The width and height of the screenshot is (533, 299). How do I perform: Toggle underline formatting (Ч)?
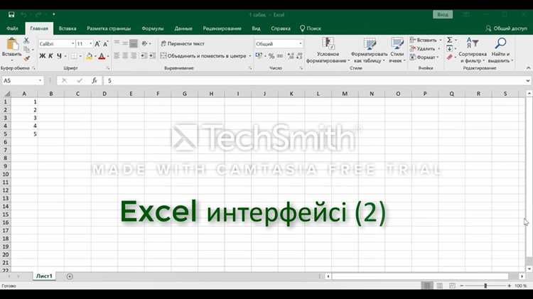[59, 55]
